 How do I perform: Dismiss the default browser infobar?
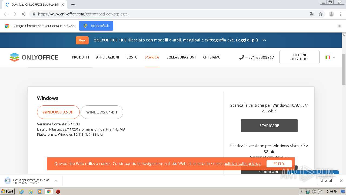(x=340, y=26)
